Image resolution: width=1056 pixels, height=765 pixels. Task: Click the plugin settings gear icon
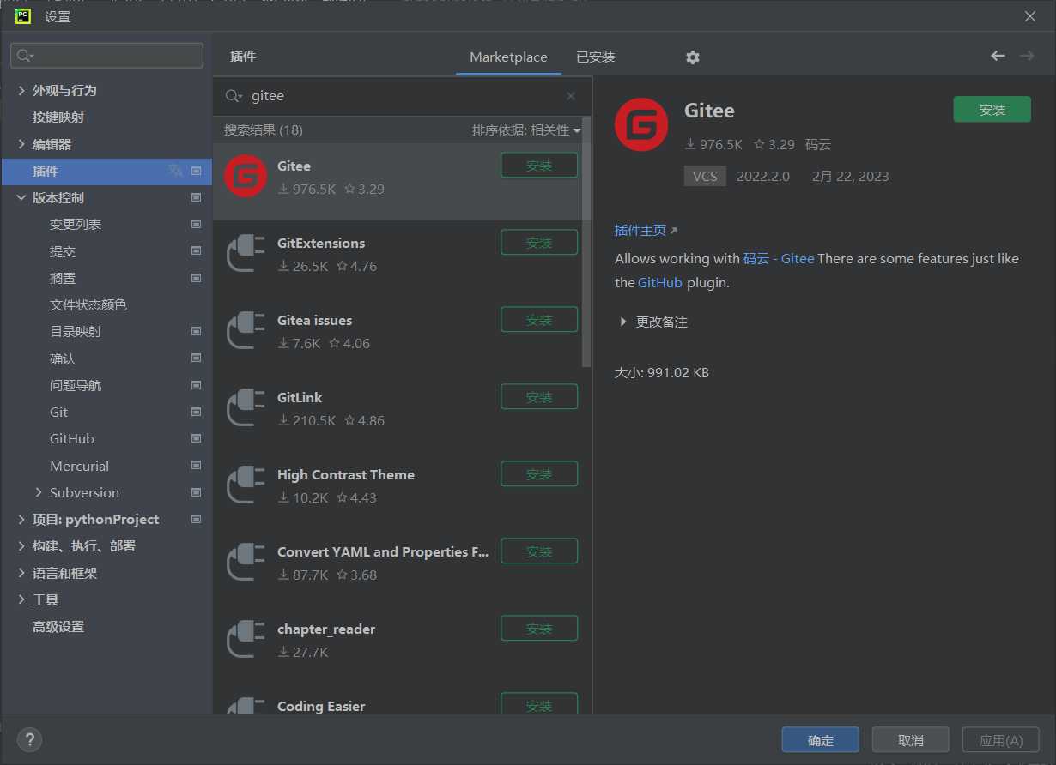tap(693, 57)
